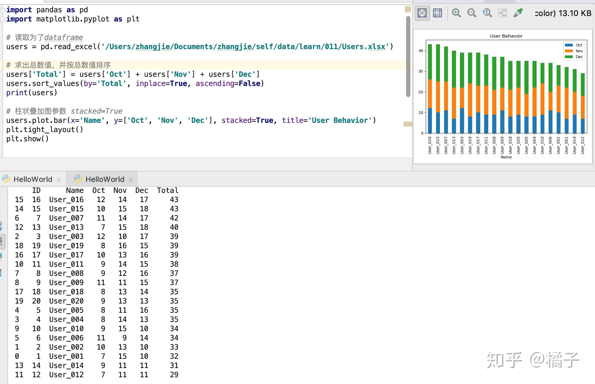Click the '13.10 KB' file size label
The width and height of the screenshot is (595, 384).
[x=575, y=13]
